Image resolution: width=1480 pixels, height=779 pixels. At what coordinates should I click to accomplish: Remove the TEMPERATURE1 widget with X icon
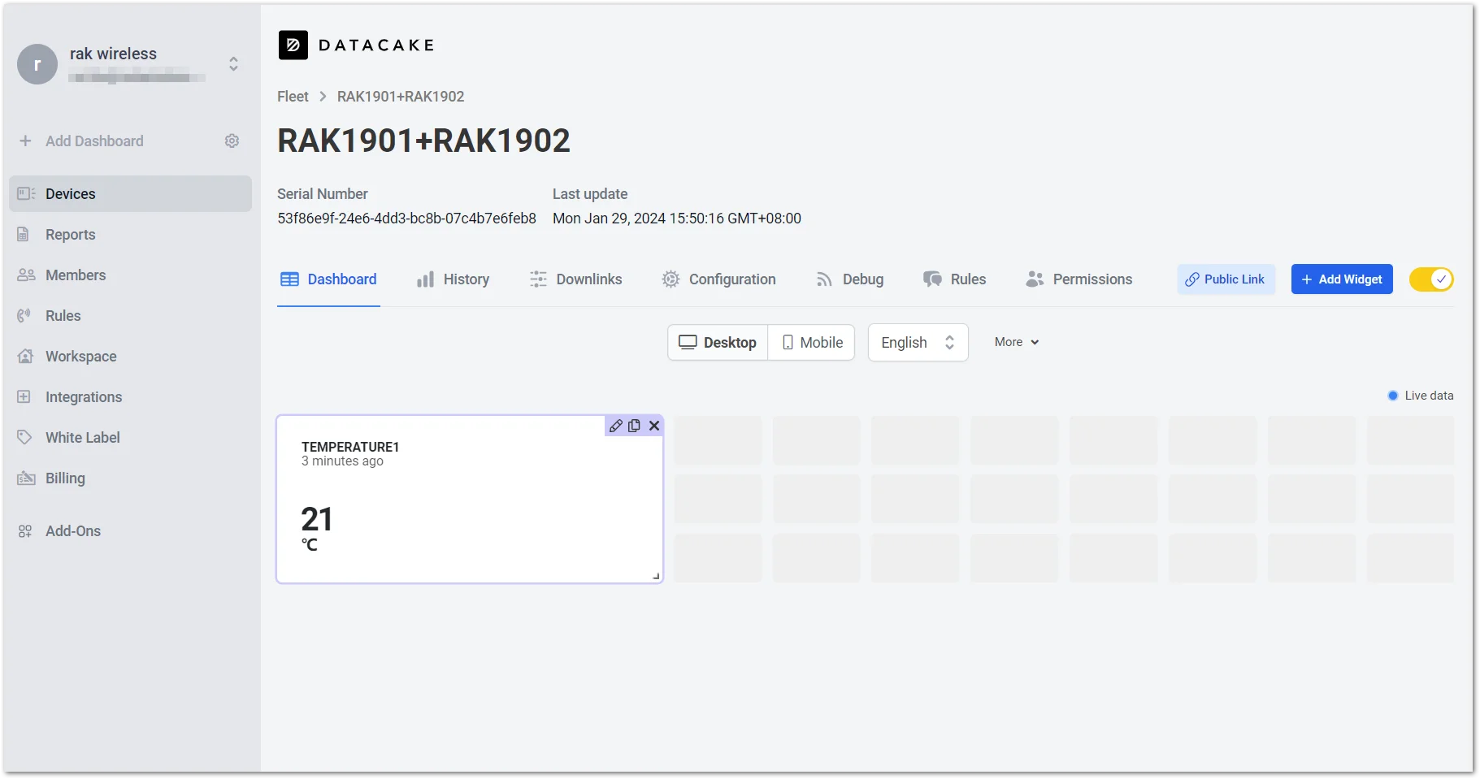click(654, 426)
